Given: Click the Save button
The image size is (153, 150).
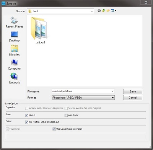Looking at the screenshot, I should (x=133, y=91).
